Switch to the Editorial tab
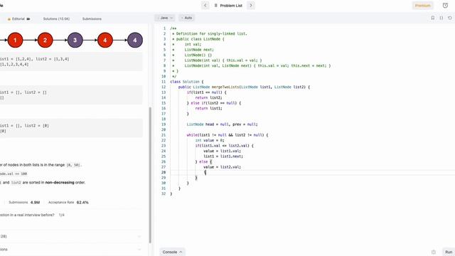 [x=18, y=19]
